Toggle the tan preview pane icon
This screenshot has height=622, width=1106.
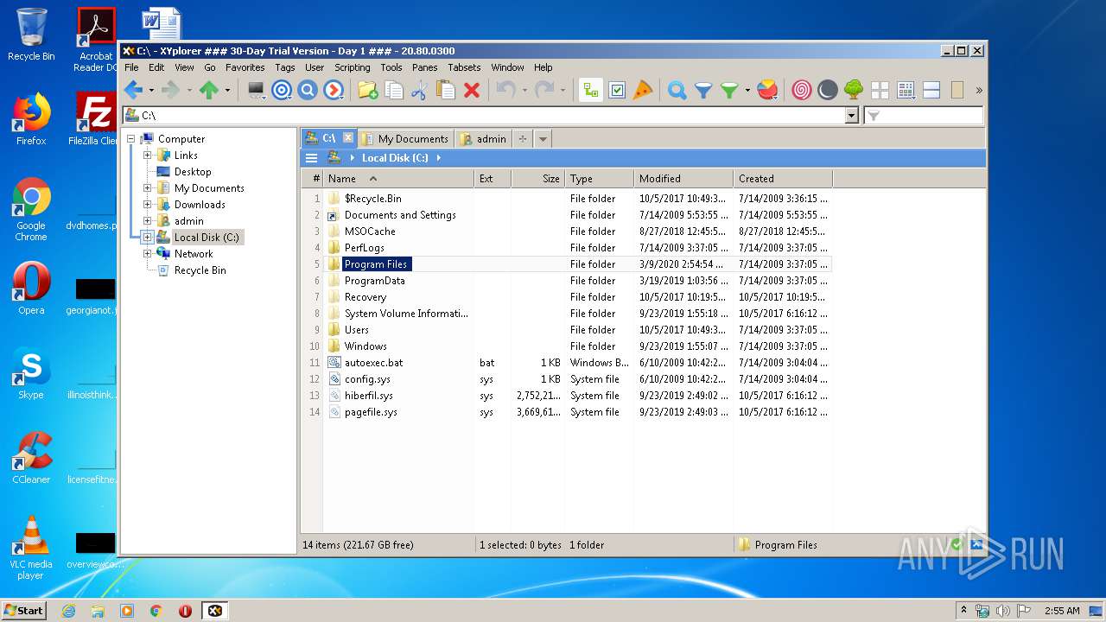[x=957, y=90]
